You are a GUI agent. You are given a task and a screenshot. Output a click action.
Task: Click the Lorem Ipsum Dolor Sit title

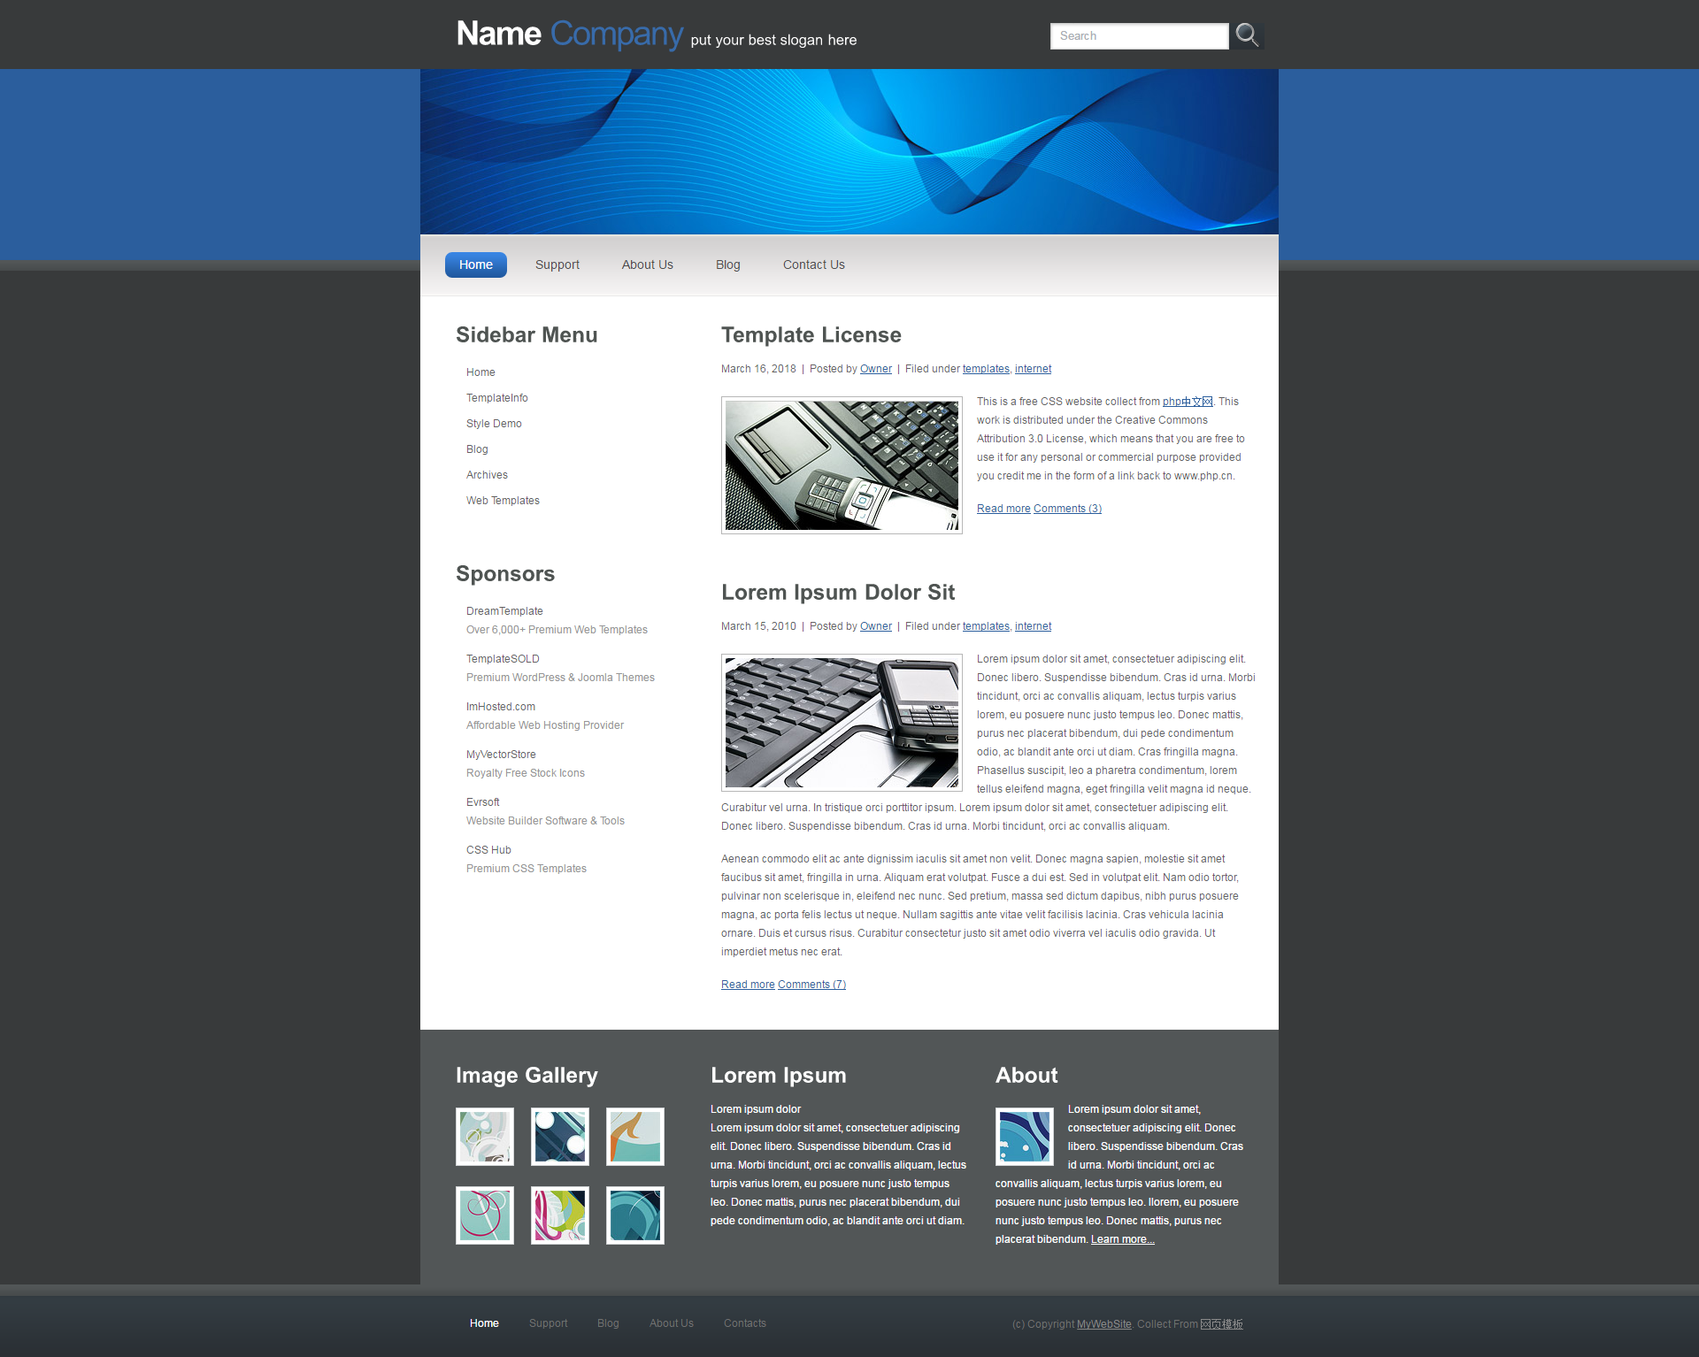coord(838,593)
